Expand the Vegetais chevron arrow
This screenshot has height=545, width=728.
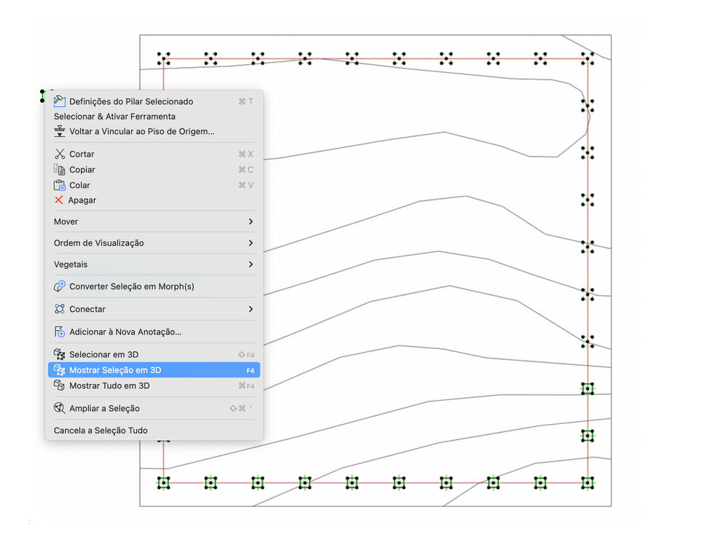(x=251, y=264)
